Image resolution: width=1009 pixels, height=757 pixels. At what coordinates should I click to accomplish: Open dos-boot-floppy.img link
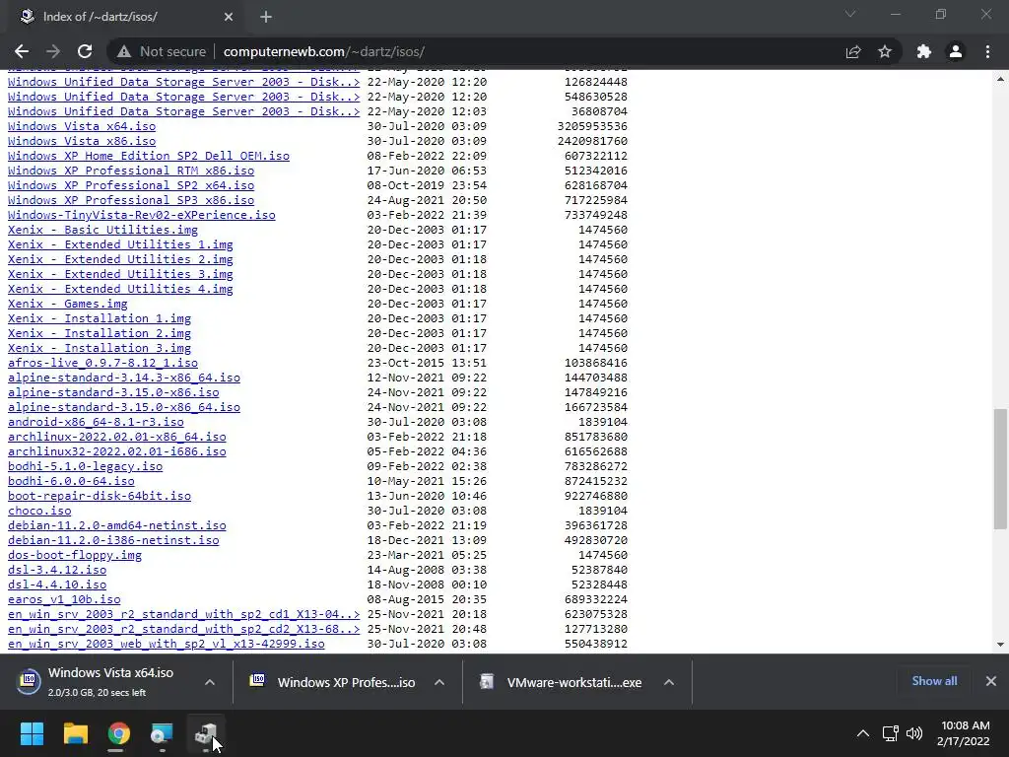(x=75, y=556)
